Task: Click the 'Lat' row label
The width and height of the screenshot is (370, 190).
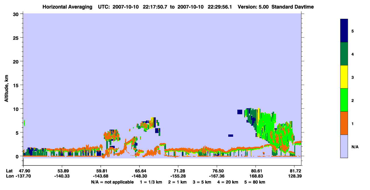Action: pyautogui.click(x=9, y=171)
